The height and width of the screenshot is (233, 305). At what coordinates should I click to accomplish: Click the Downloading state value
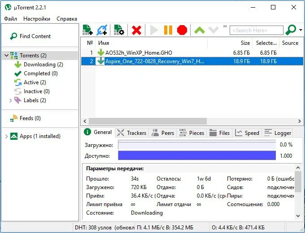(147, 212)
